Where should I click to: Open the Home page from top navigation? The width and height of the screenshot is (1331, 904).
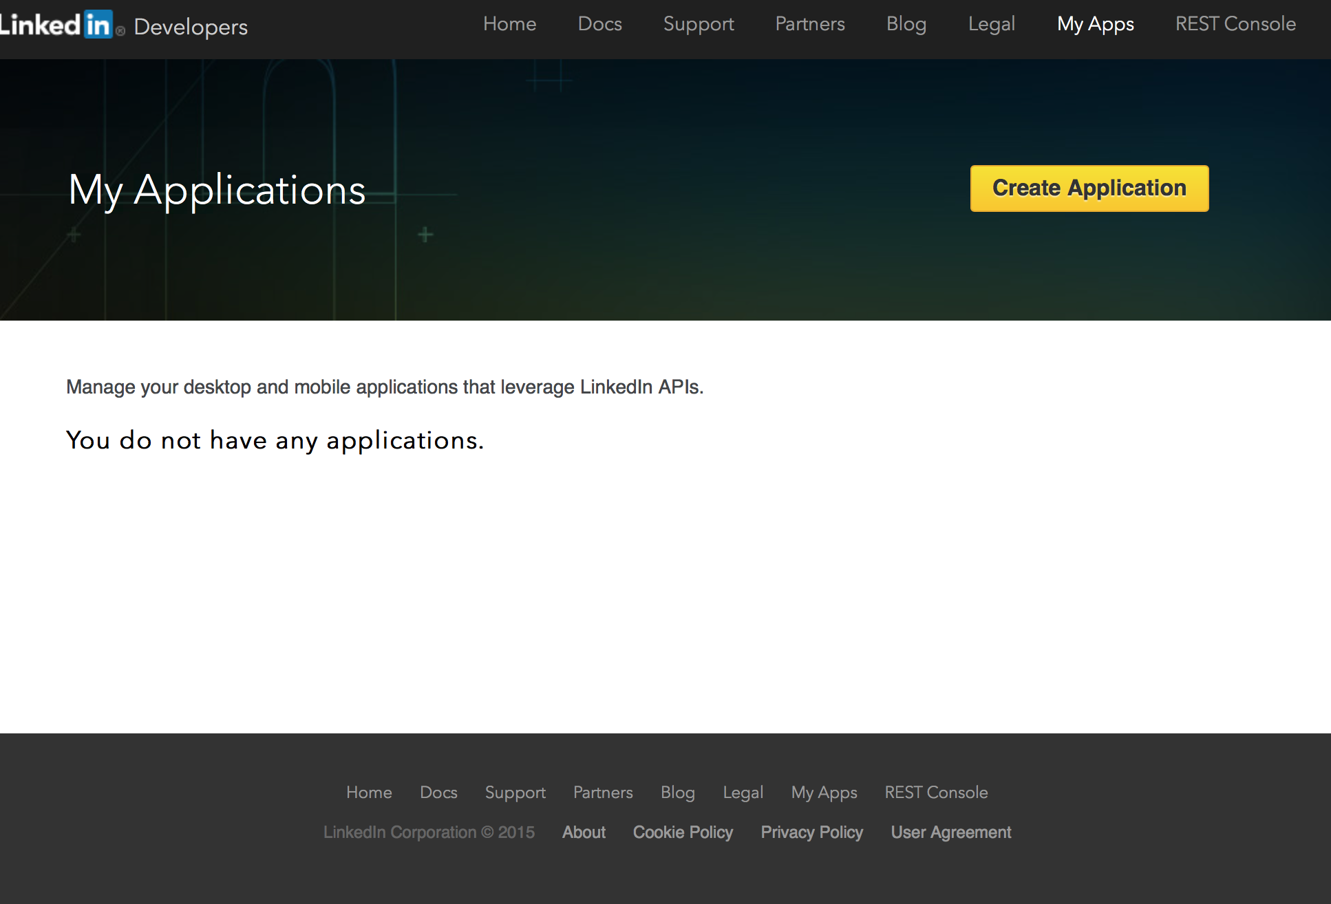tap(509, 24)
